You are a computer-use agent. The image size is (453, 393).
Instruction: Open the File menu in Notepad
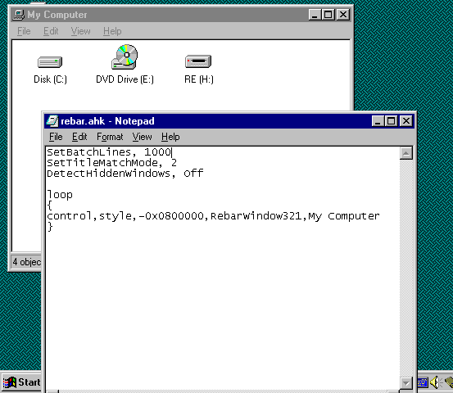[x=56, y=137]
